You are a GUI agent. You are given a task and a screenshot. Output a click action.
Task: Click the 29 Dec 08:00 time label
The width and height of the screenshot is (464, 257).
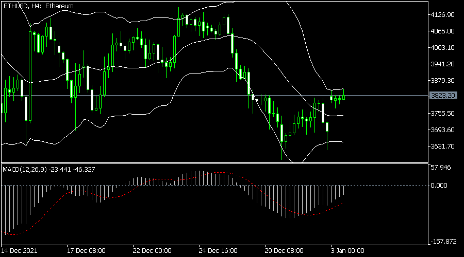point(284,251)
